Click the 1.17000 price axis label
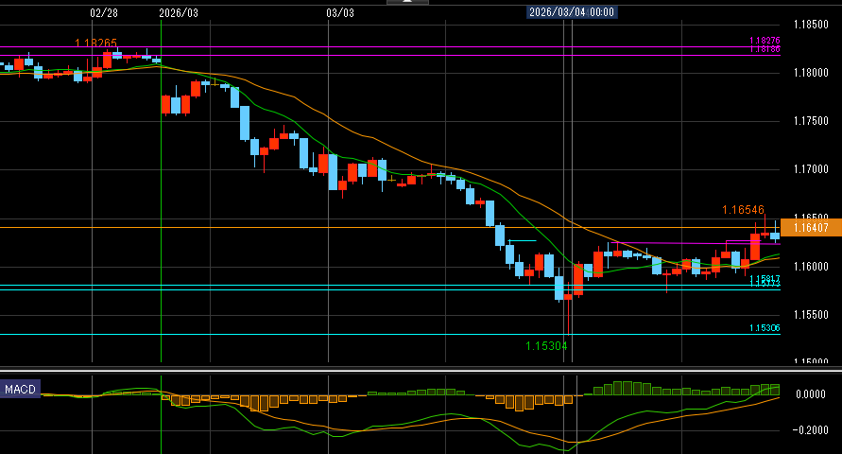 [x=811, y=169]
